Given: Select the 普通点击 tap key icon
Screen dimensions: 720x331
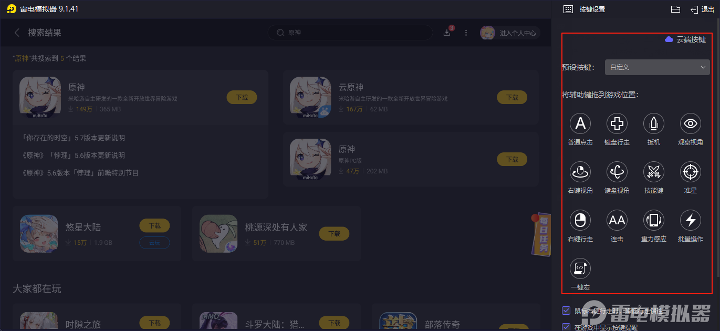Looking at the screenshot, I should (580, 123).
